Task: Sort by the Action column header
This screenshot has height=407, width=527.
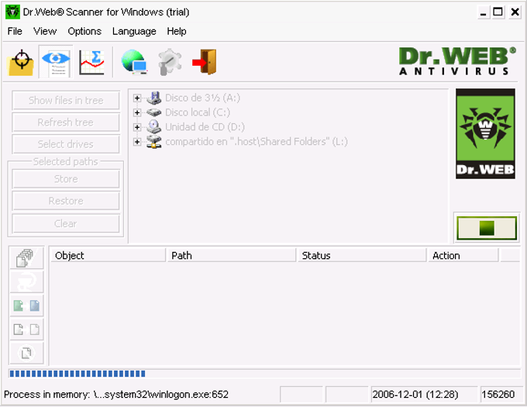Action: (x=463, y=255)
